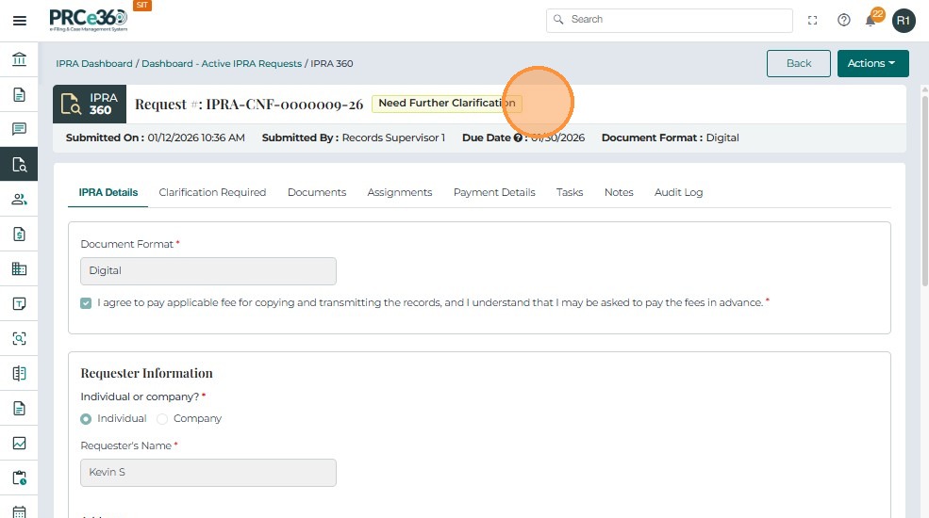Click the Back button
Image resolution: width=929 pixels, height=518 pixels.
(798, 63)
